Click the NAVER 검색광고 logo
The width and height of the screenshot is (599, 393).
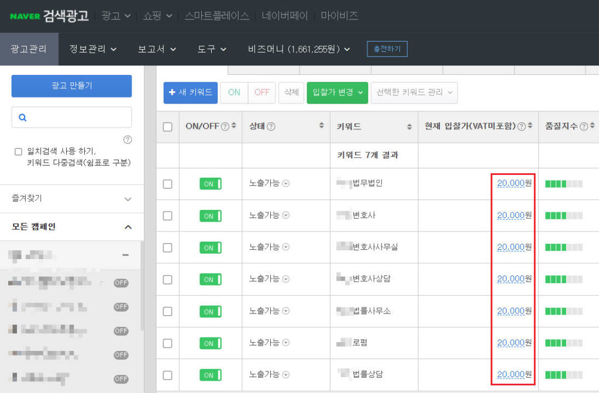(49, 16)
